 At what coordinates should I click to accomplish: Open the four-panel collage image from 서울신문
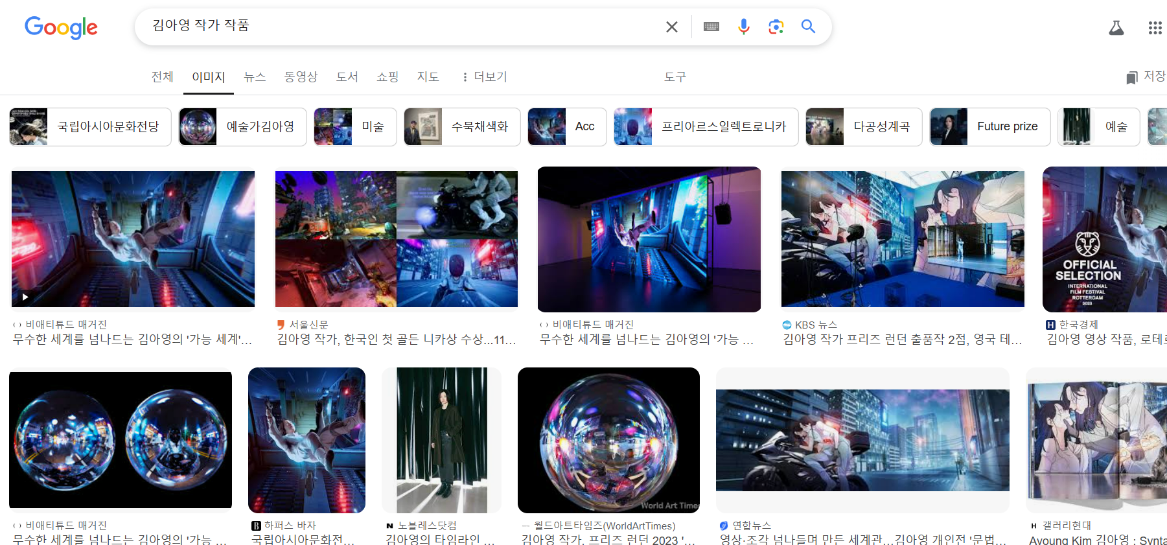pyautogui.click(x=397, y=239)
